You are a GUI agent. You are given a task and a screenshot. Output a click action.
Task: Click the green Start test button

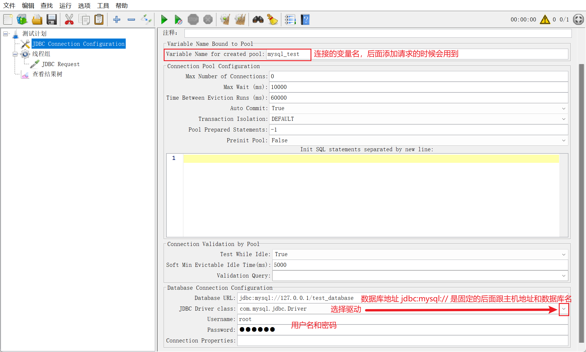pyautogui.click(x=164, y=20)
